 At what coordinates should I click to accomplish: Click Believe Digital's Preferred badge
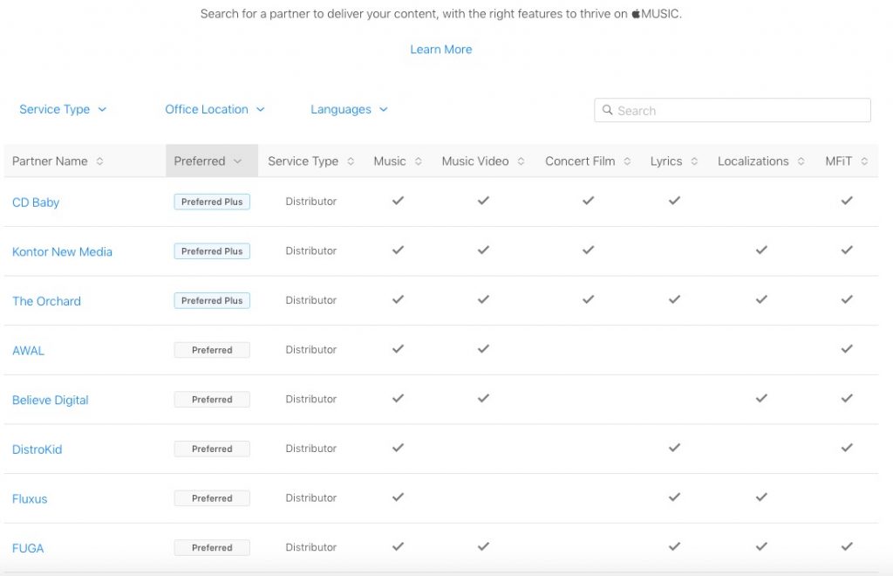pos(212,400)
